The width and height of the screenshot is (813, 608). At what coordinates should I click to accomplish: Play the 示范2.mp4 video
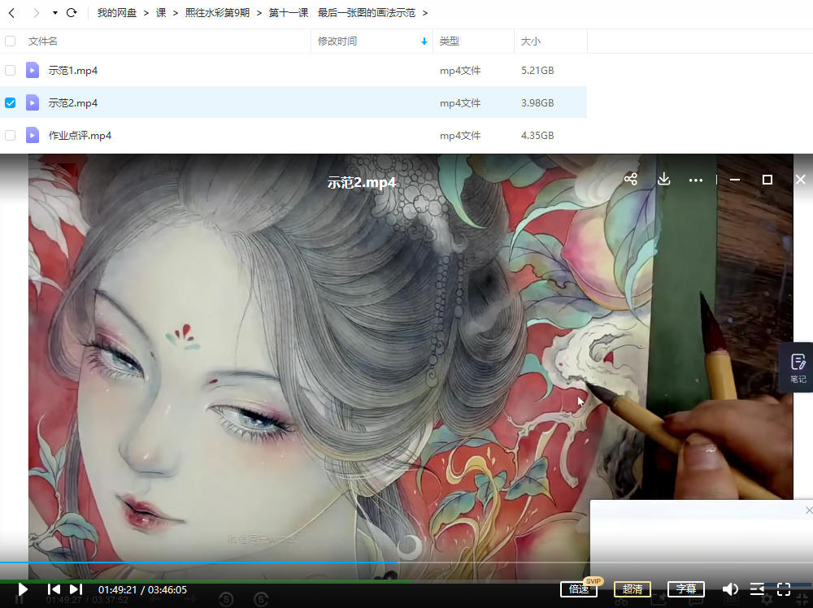click(23, 589)
